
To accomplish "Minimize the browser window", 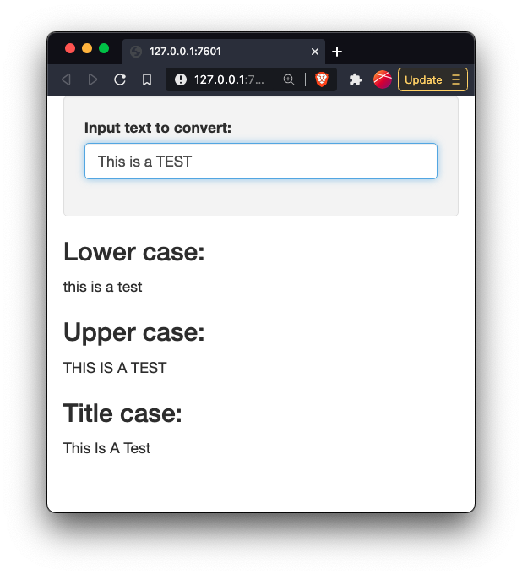I will click(87, 48).
